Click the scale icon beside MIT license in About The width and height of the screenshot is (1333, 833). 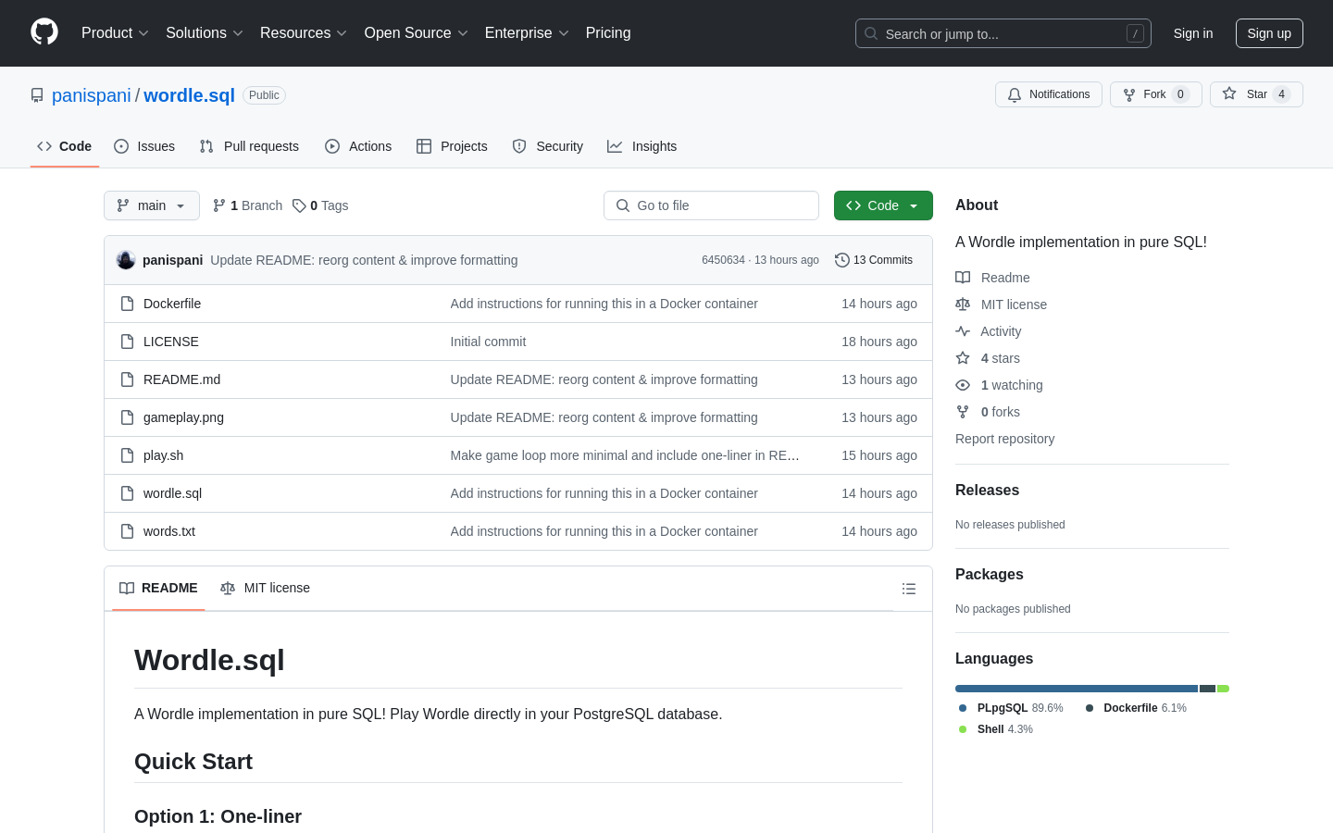click(963, 305)
